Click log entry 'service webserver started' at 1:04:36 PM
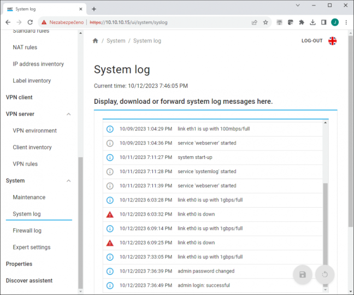Viewport: 354px width, 295px height. pos(213,143)
